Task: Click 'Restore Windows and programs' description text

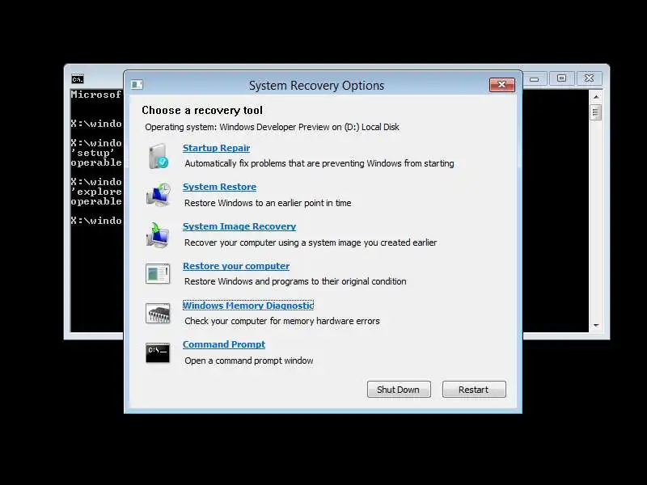Action: pos(295,281)
